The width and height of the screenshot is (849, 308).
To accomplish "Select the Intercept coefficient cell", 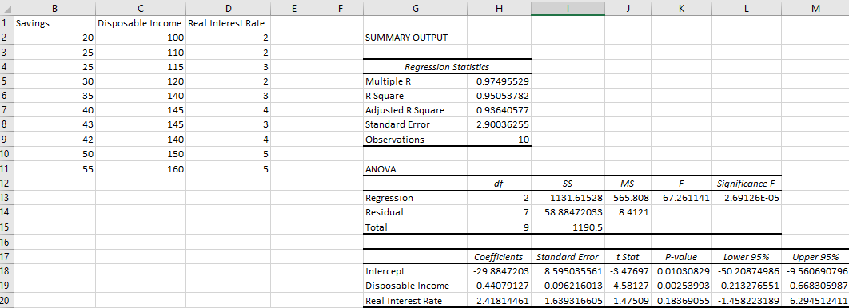I will point(499,271).
